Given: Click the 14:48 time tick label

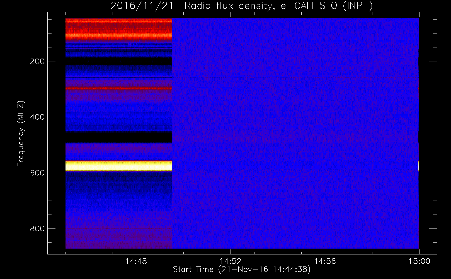Looking at the screenshot, I should 136,261.
